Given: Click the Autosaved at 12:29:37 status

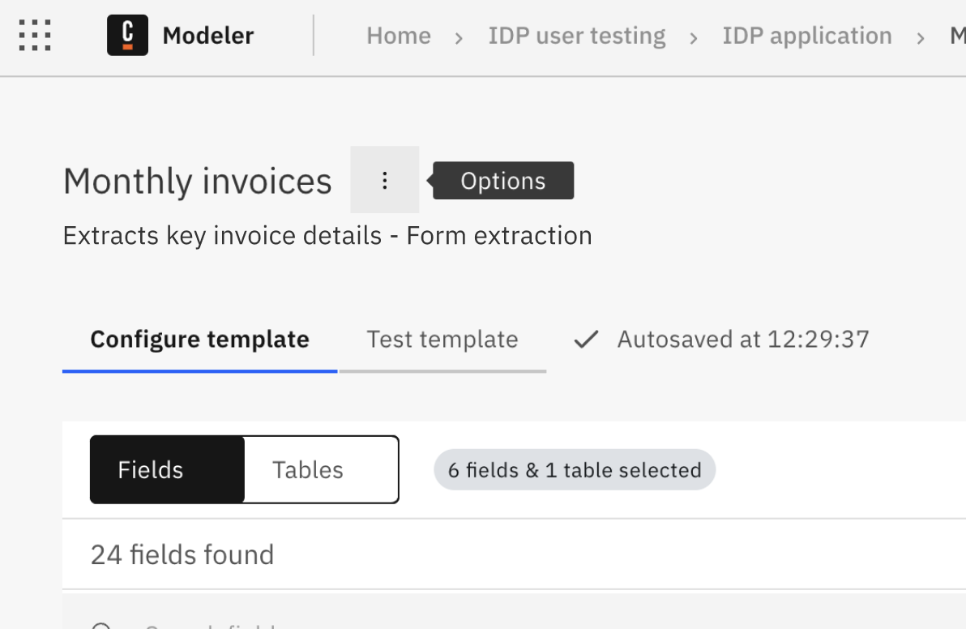Looking at the screenshot, I should [x=742, y=339].
